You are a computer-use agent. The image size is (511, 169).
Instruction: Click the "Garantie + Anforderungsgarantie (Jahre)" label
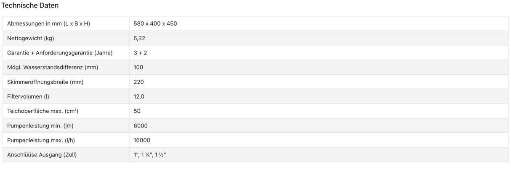click(60, 53)
